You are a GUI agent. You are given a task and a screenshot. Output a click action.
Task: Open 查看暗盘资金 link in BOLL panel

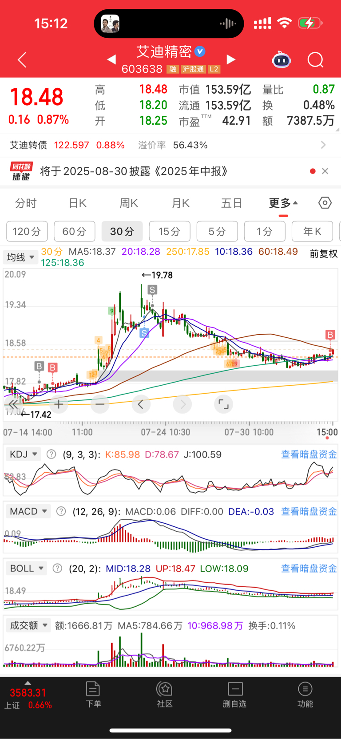(x=309, y=568)
